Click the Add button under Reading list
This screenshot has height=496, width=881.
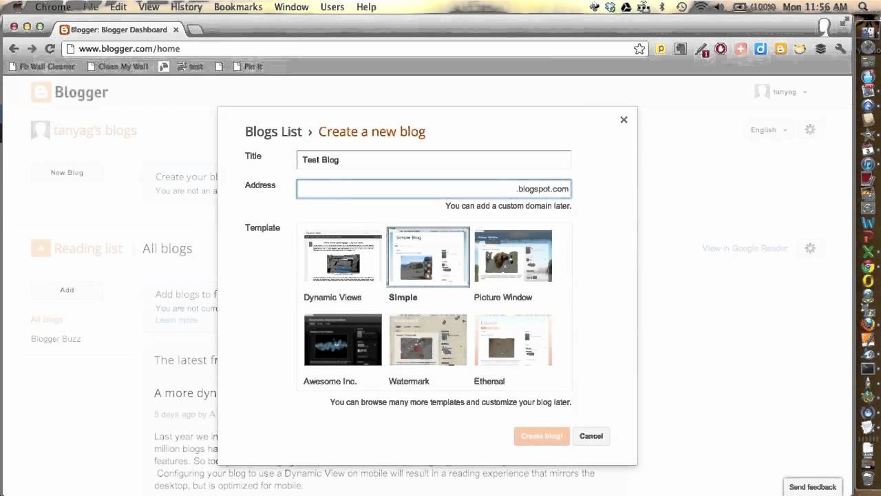[67, 290]
